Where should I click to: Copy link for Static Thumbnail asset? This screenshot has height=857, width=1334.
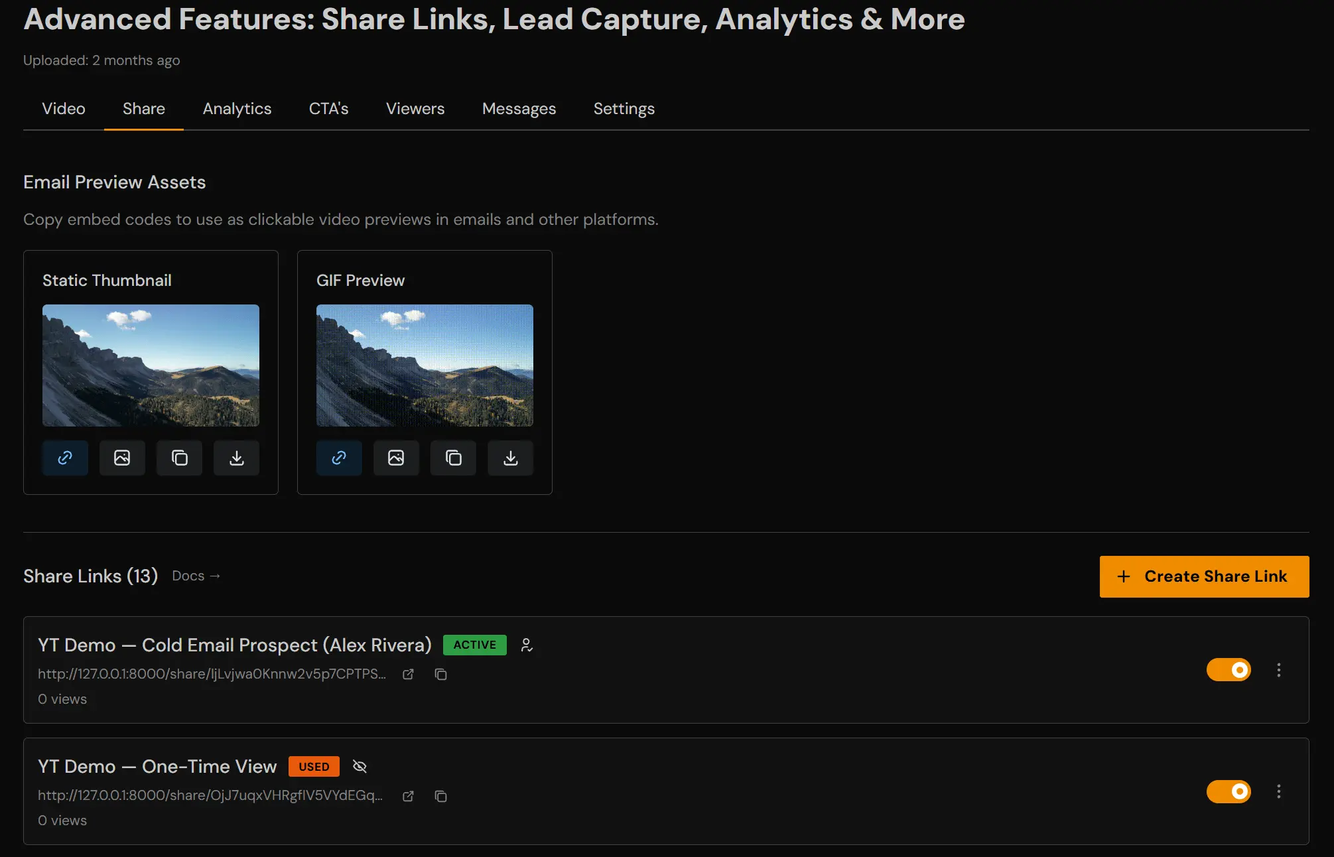(65, 458)
